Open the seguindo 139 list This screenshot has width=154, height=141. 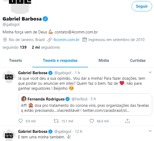click(x=14, y=47)
